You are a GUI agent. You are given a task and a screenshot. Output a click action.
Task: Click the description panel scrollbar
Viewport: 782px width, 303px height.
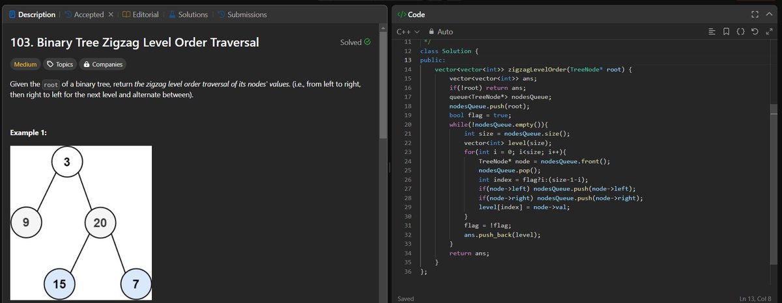click(x=383, y=85)
